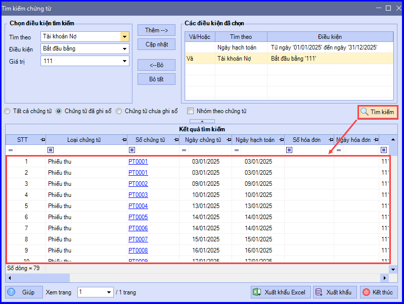Click the <--Bỏ button
The width and height of the screenshot is (404, 304).
[x=156, y=65]
